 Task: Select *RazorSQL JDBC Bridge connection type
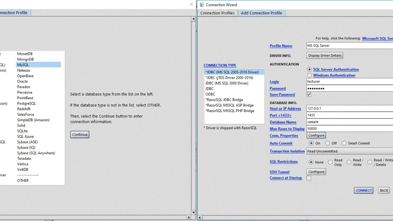(x=234, y=100)
